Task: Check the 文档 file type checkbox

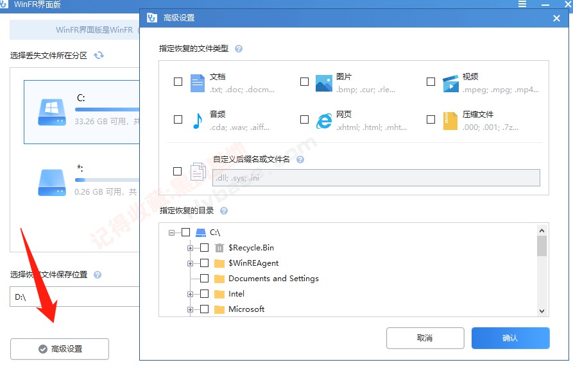Action: click(178, 82)
